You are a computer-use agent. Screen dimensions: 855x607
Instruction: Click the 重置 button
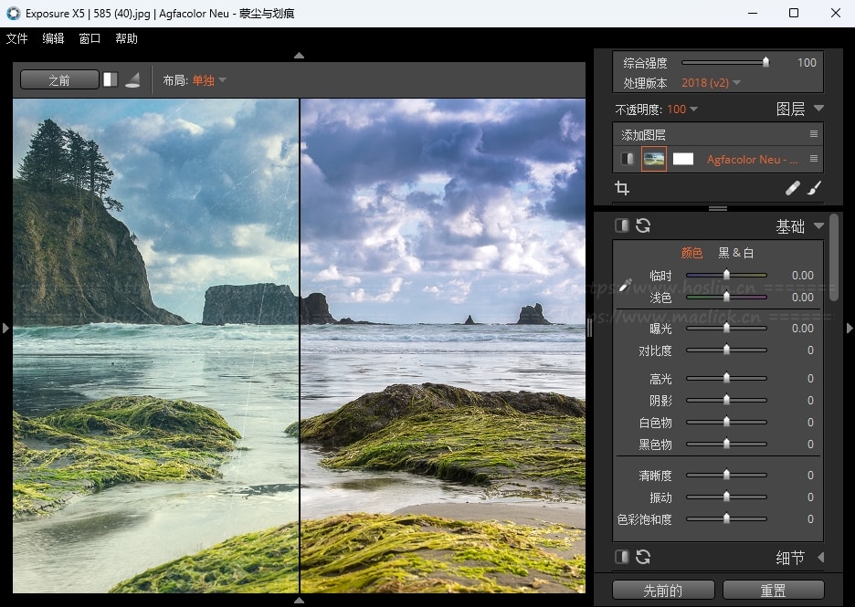773,590
